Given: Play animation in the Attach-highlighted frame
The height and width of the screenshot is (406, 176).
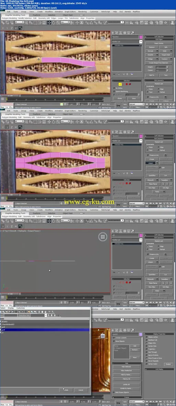Looking at the screenshot, I should coord(154,204).
